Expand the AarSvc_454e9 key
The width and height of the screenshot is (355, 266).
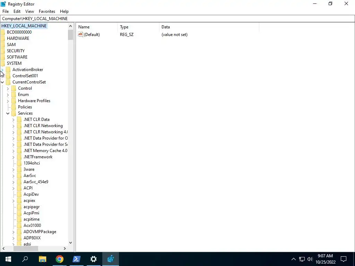coord(14,182)
